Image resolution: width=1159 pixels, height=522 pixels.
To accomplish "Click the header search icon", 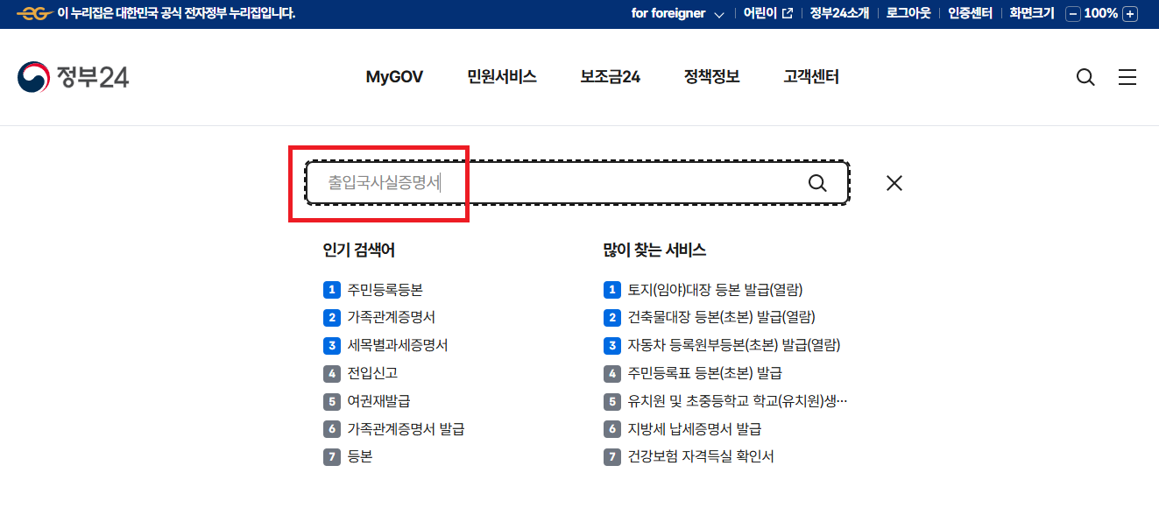I will (1085, 77).
